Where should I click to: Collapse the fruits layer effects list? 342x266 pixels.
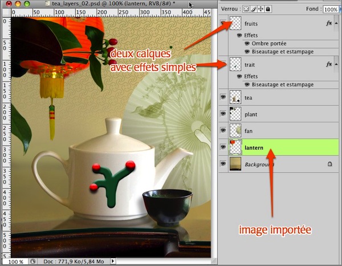(336, 24)
